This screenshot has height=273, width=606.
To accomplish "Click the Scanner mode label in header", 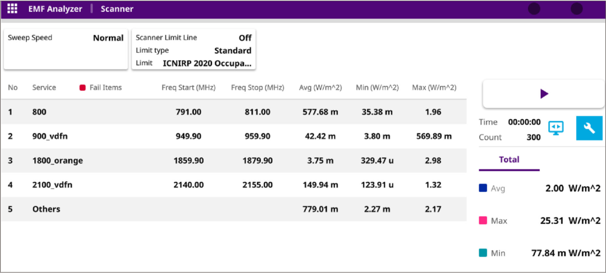I will pyautogui.click(x=117, y=9).
